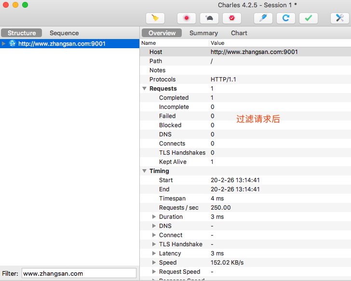Expand the Duration row

pyautogui.click(x=154, y=216)
